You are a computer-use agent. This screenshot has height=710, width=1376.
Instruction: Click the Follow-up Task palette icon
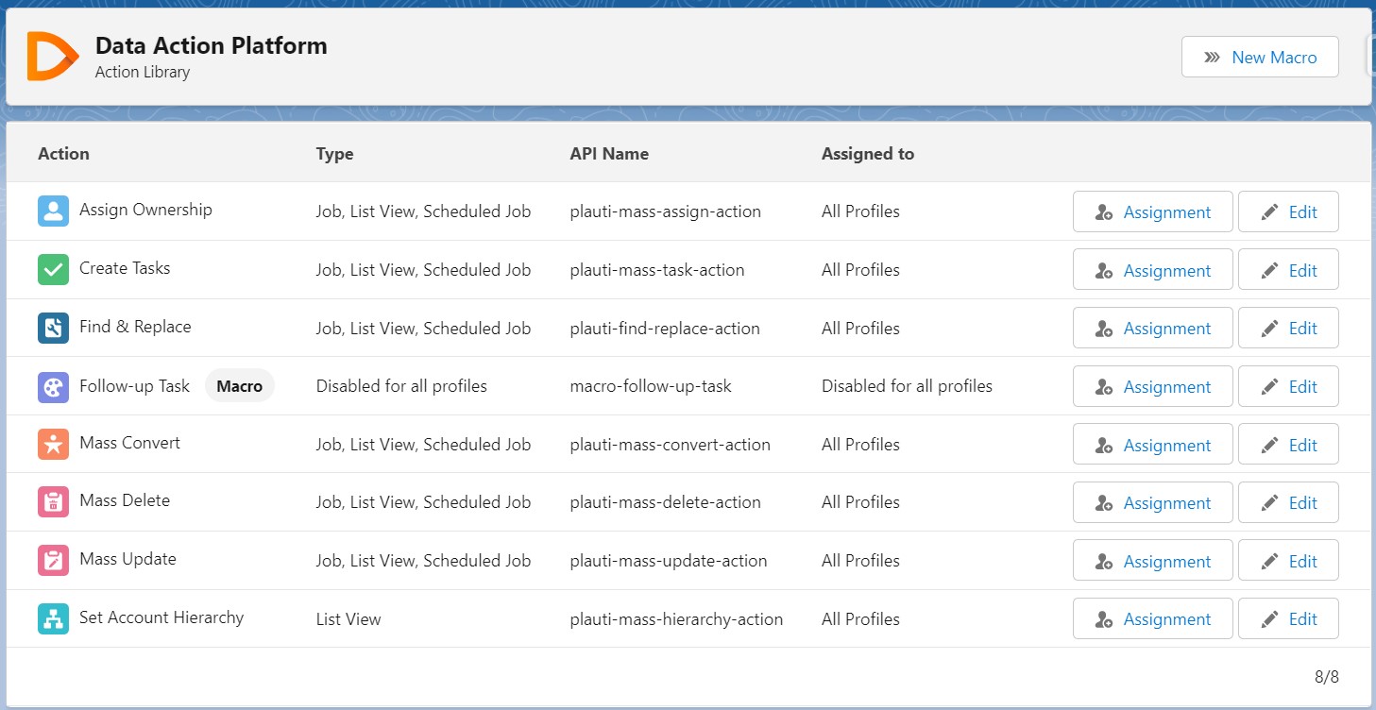point(53,386)
